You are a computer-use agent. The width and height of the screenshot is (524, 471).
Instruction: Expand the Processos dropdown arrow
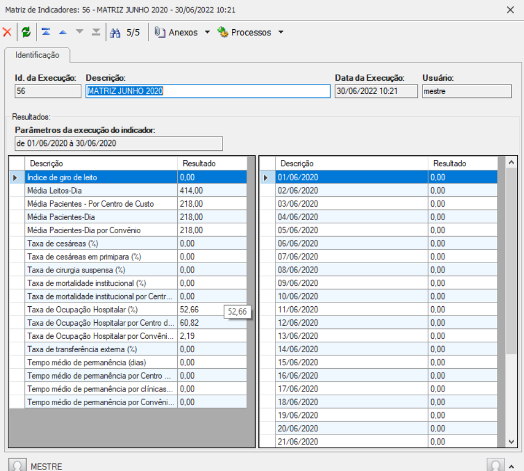(281, 32)
